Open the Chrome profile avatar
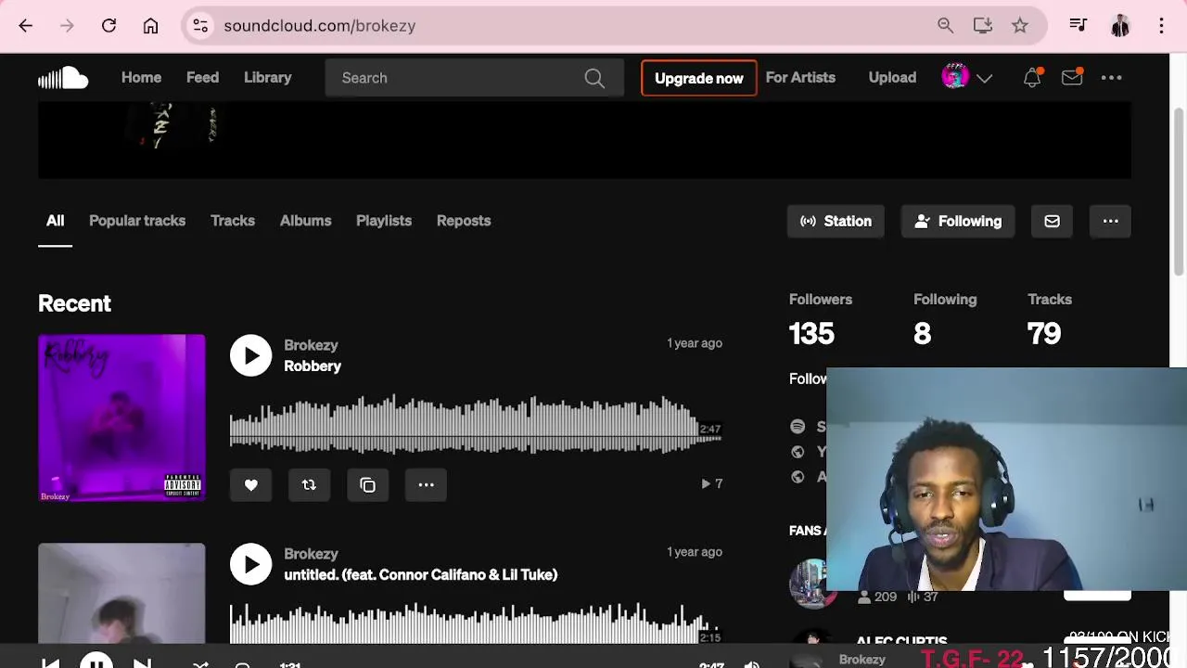Screen dimensions: 1187x668 (x=1120, y=26)
